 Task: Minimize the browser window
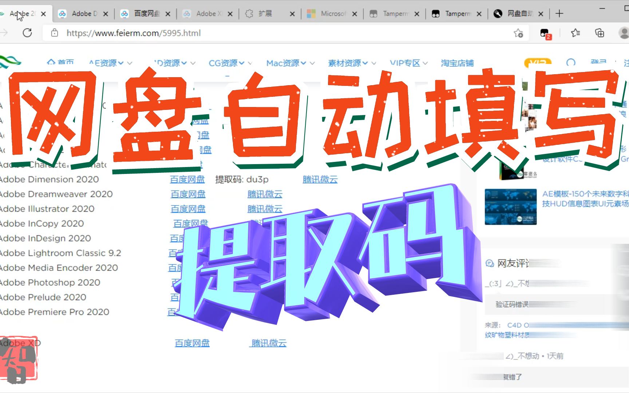(x=602, y=8)
